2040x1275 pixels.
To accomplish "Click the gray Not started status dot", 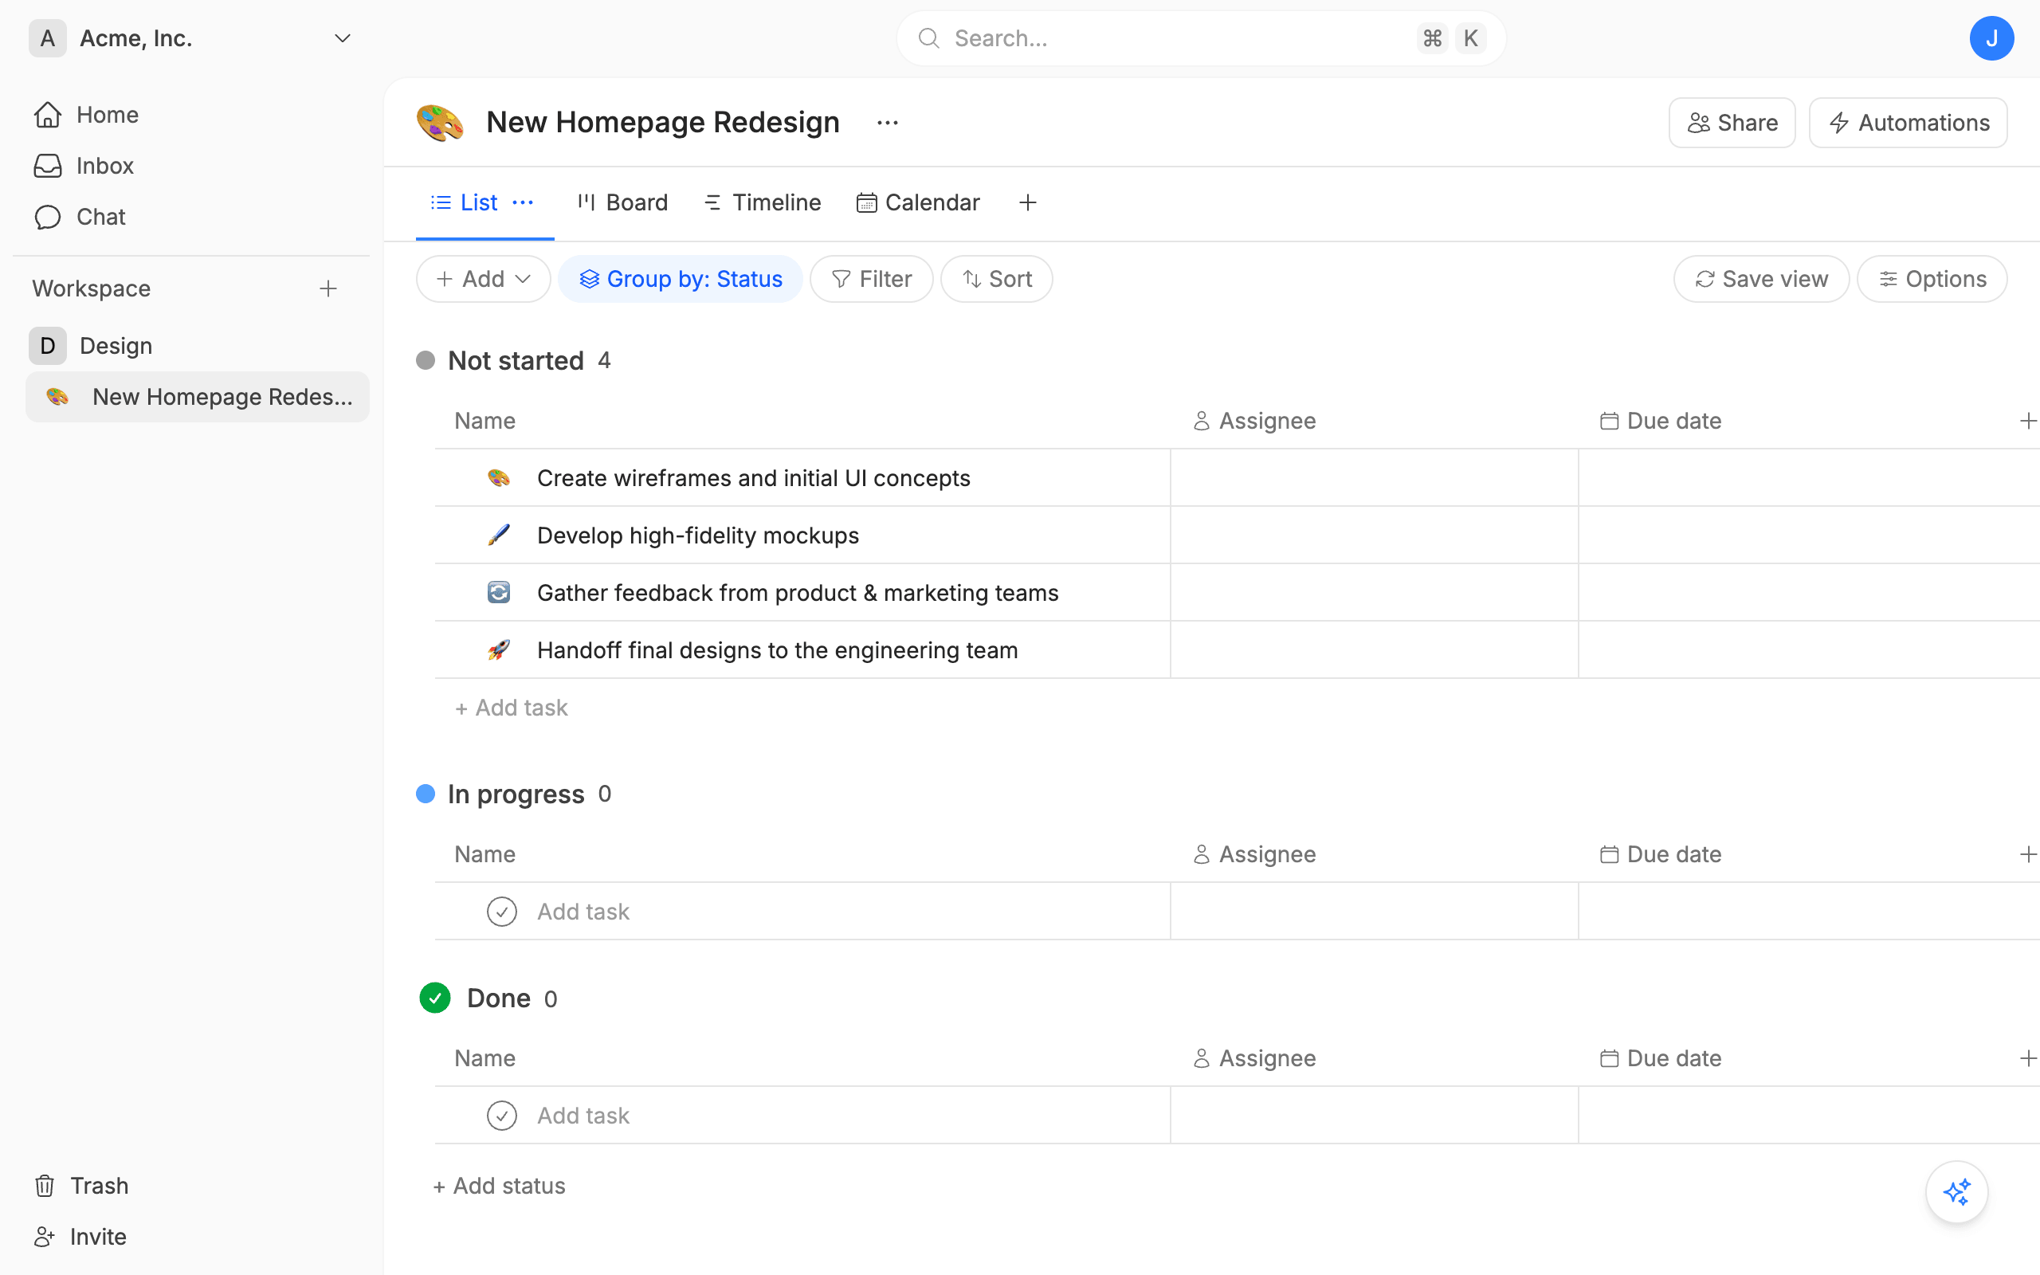I will [426, 361].
